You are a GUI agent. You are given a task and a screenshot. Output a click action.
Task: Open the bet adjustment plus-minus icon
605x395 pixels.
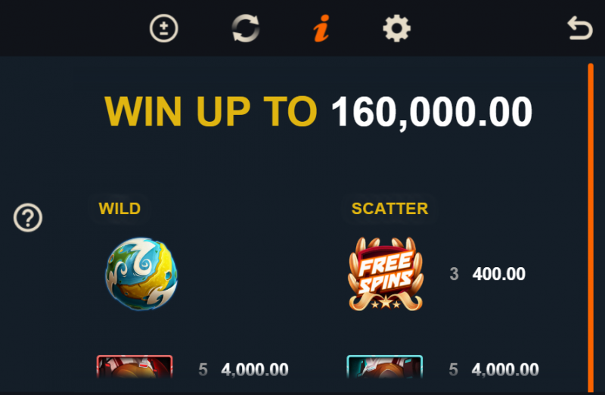[163, 28]
